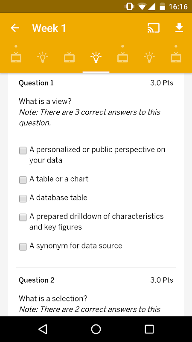Check 'A synonym for data source' option
Viewport: 192px width, 342px height.
pyautogui.click(x=23, y=247)
